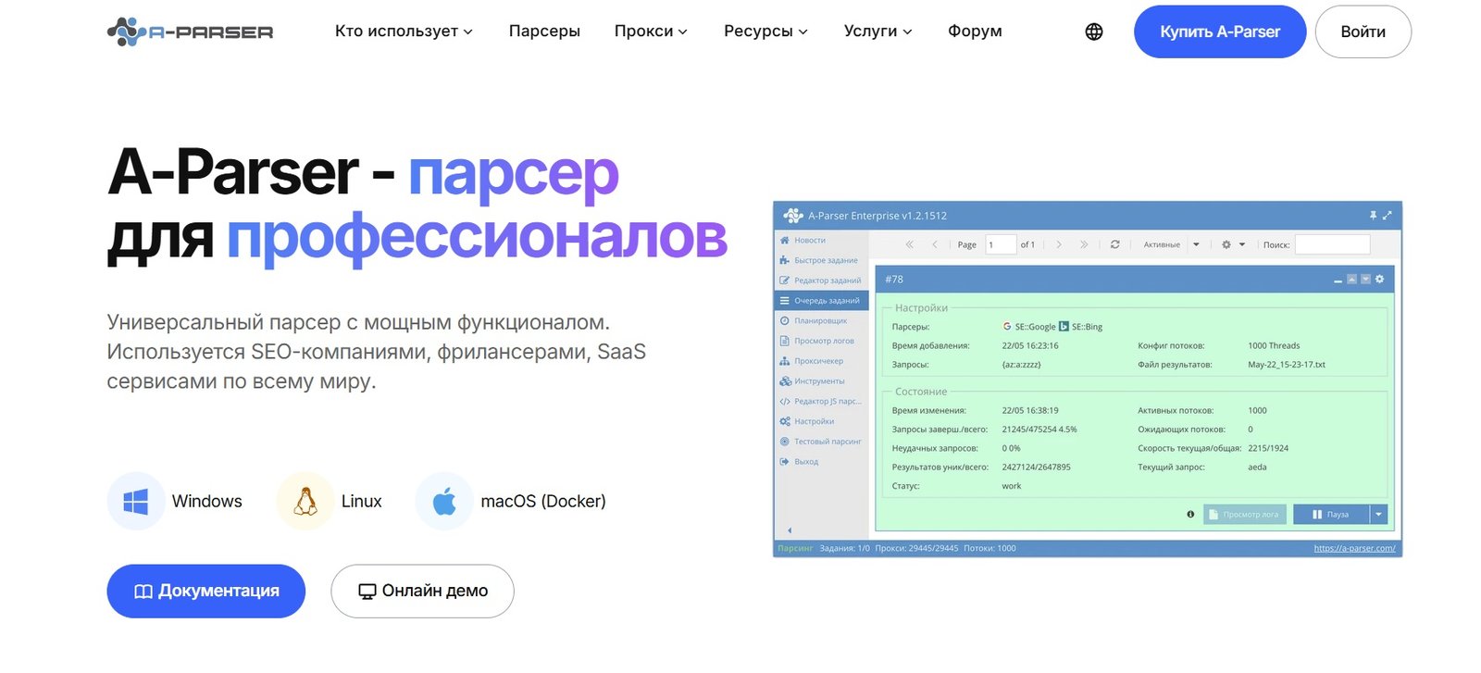Open Редактор JS парсеров in the sidebar
The width and height of the screenshot is (1481, 673).
(821, 402)
